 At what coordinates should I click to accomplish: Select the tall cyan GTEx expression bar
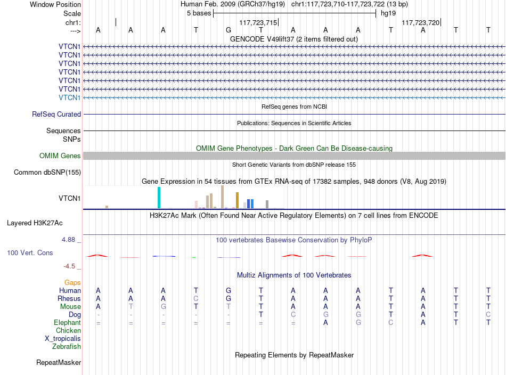(159, 198)
